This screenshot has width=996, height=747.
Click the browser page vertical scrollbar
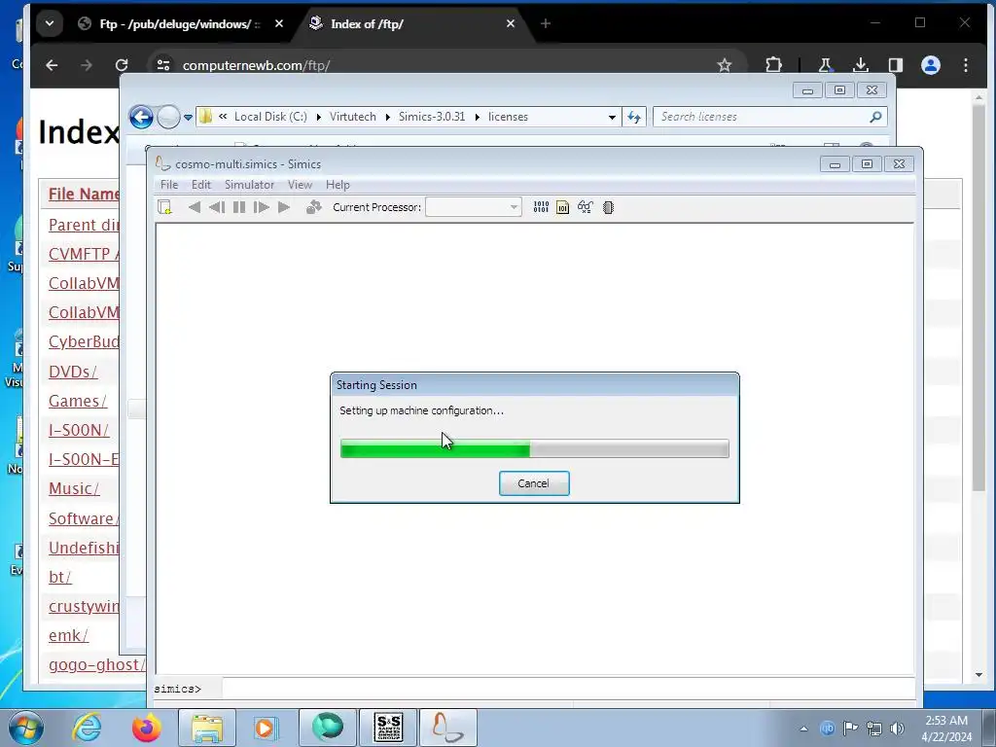point(978,299)
